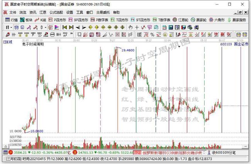251x164 pixels.
Task: Open the T数字表 time number table
Action: (161, 20)
